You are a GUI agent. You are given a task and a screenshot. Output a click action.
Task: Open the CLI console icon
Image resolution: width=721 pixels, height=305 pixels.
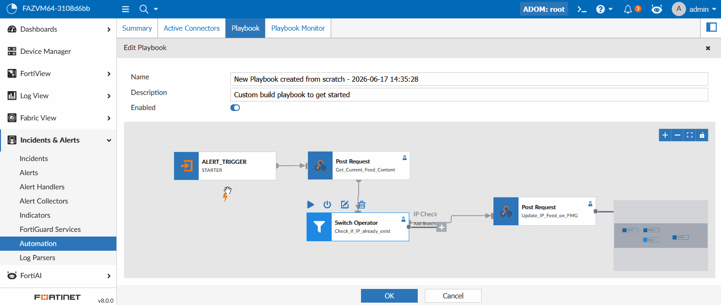coord(582,9)
